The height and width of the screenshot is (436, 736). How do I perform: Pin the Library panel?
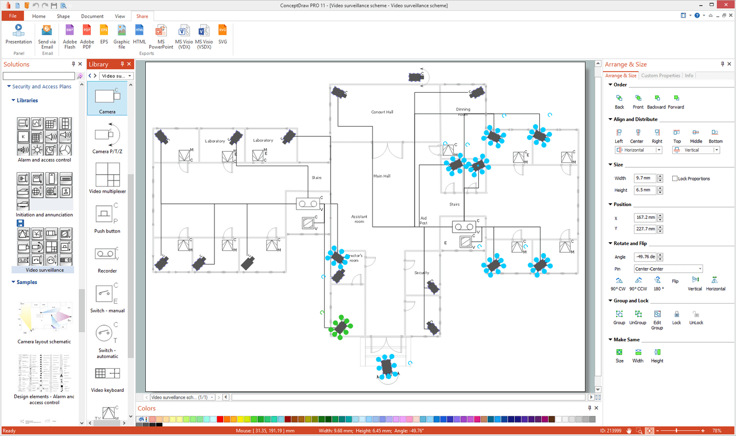tap(122, 64)
